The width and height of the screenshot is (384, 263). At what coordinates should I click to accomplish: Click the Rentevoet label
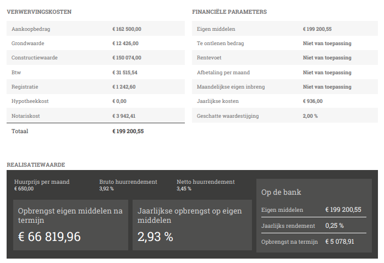[x=209, y=58]
